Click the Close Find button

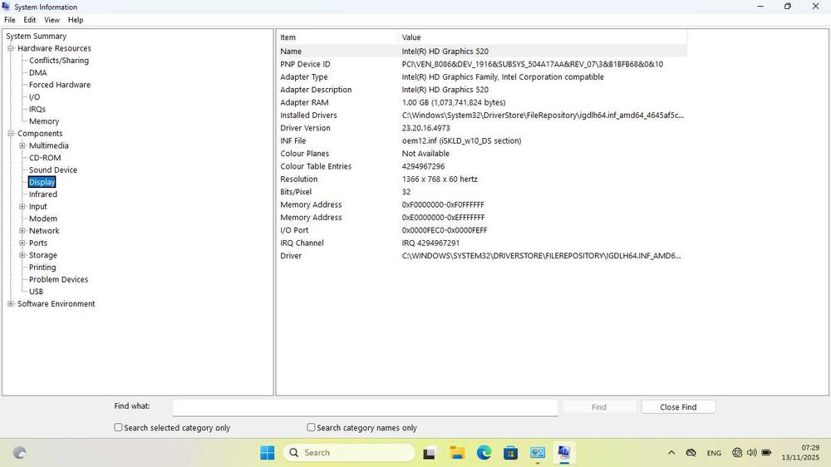(x=678, y=407)
